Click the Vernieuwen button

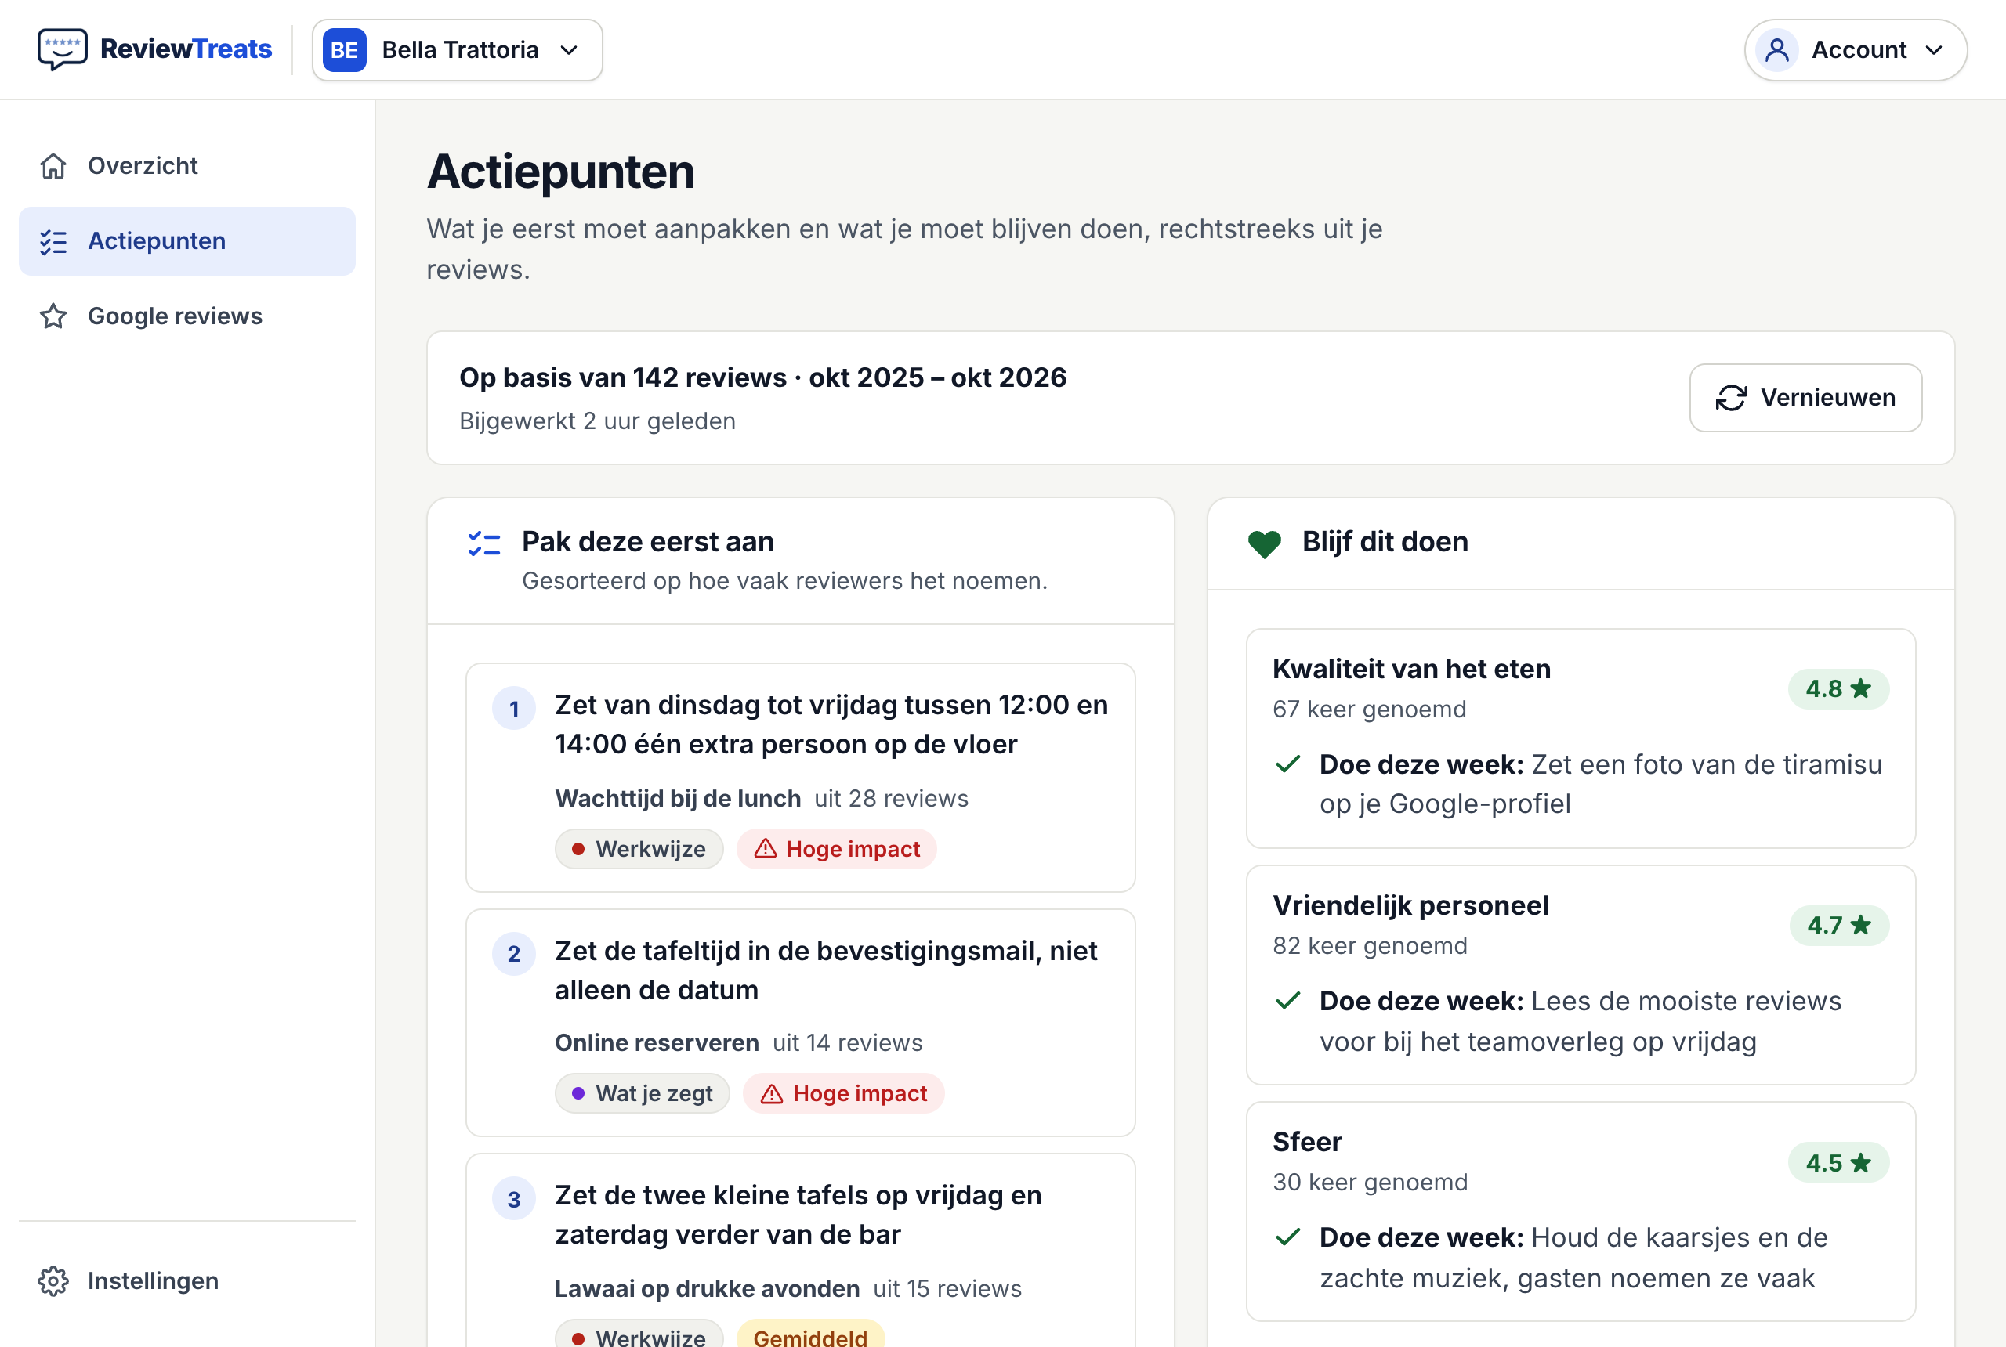1805,398
